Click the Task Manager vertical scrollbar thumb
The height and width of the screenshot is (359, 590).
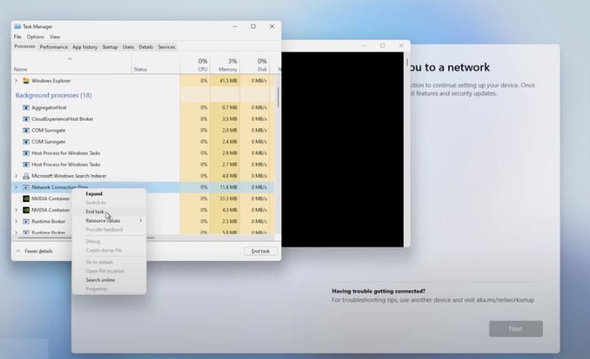tap(278, 97)
